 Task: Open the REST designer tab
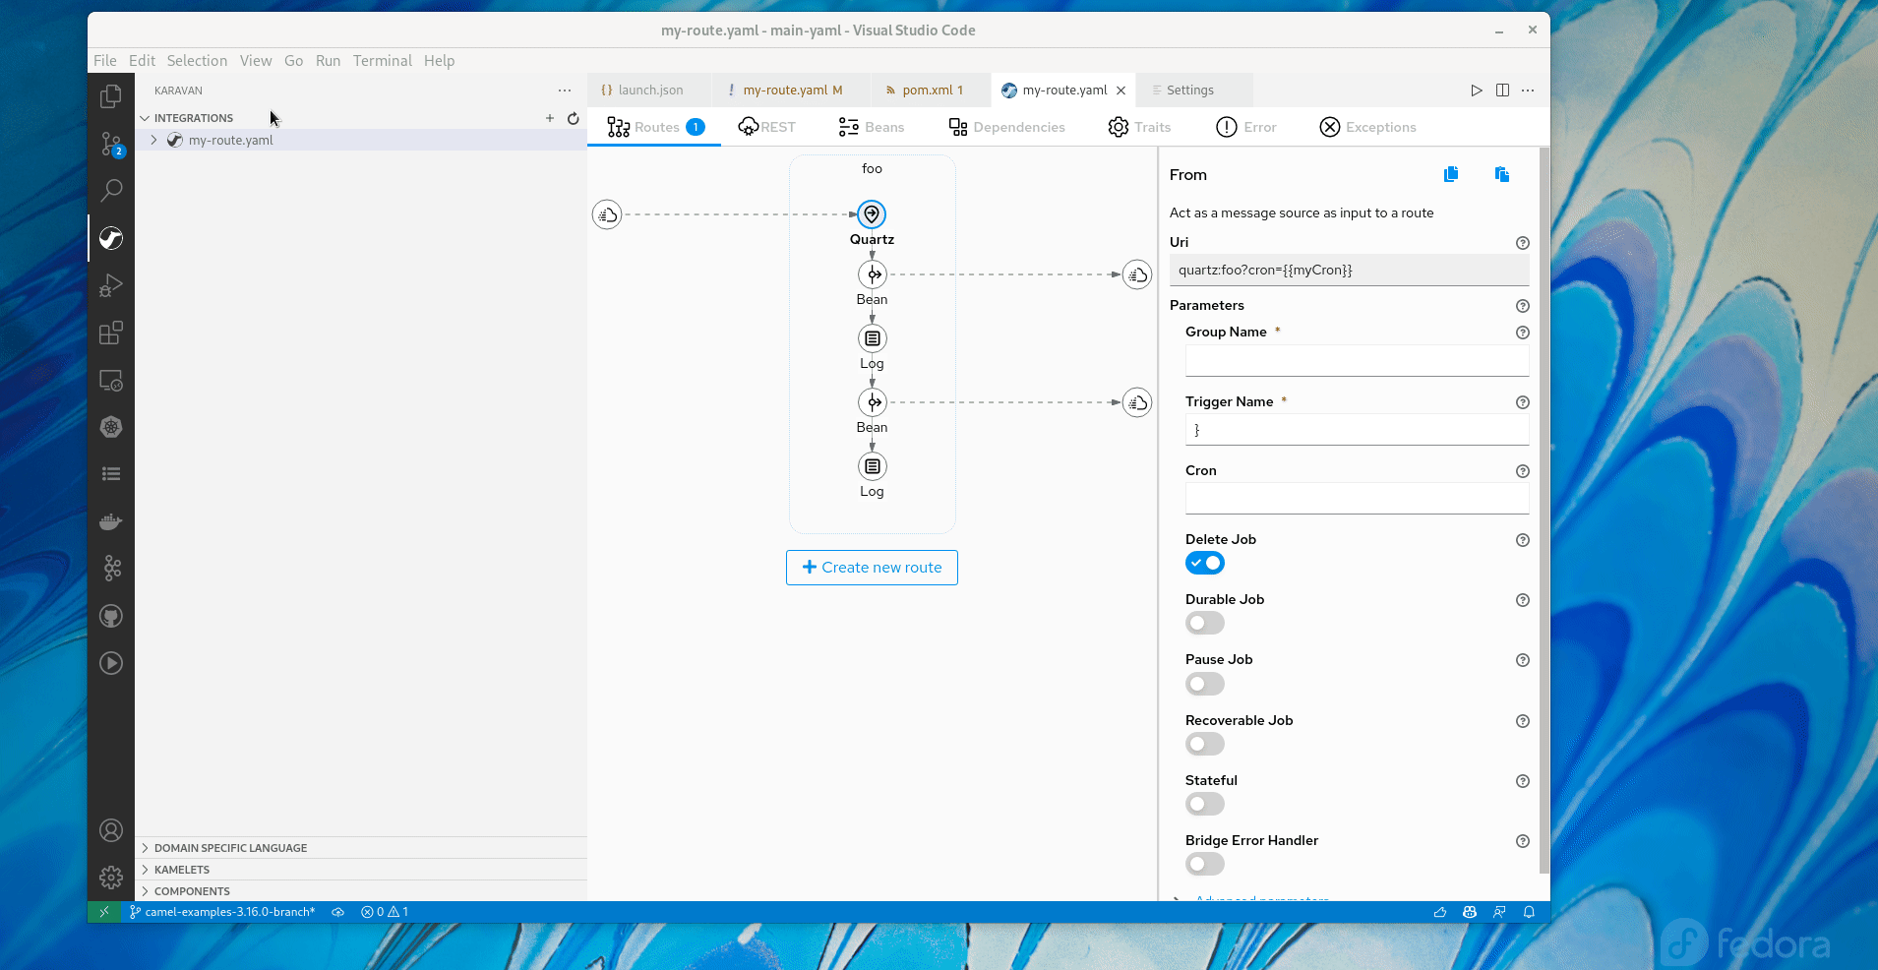pyautogui.click(x=767, y=127)
